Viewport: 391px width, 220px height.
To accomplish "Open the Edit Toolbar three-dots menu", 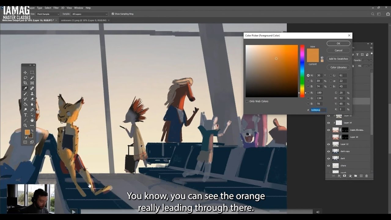I will point(32,126).
